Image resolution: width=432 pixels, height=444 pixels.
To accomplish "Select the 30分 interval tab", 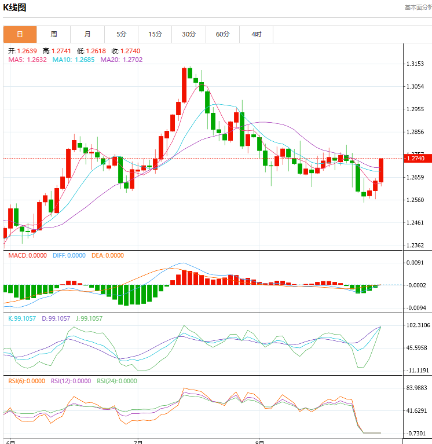I will pyautogui.click(x=189, y=34).
